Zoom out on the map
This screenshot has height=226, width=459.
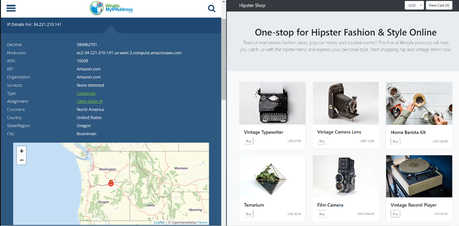pos(22,160)
